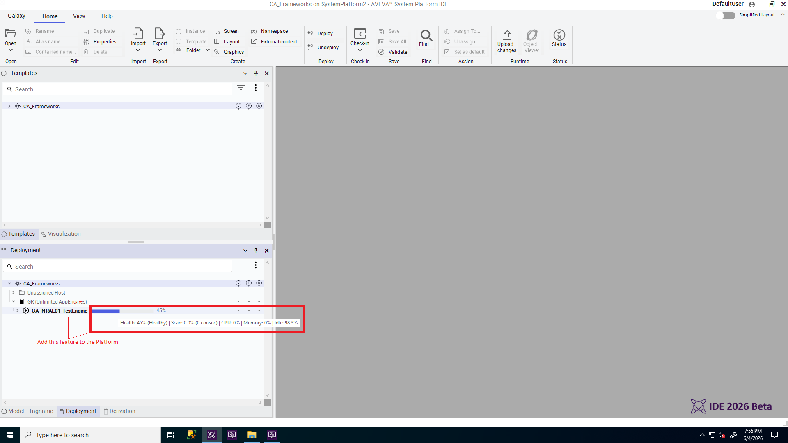
Task: Open the Windows Start menu
Action: coord(10,435)
